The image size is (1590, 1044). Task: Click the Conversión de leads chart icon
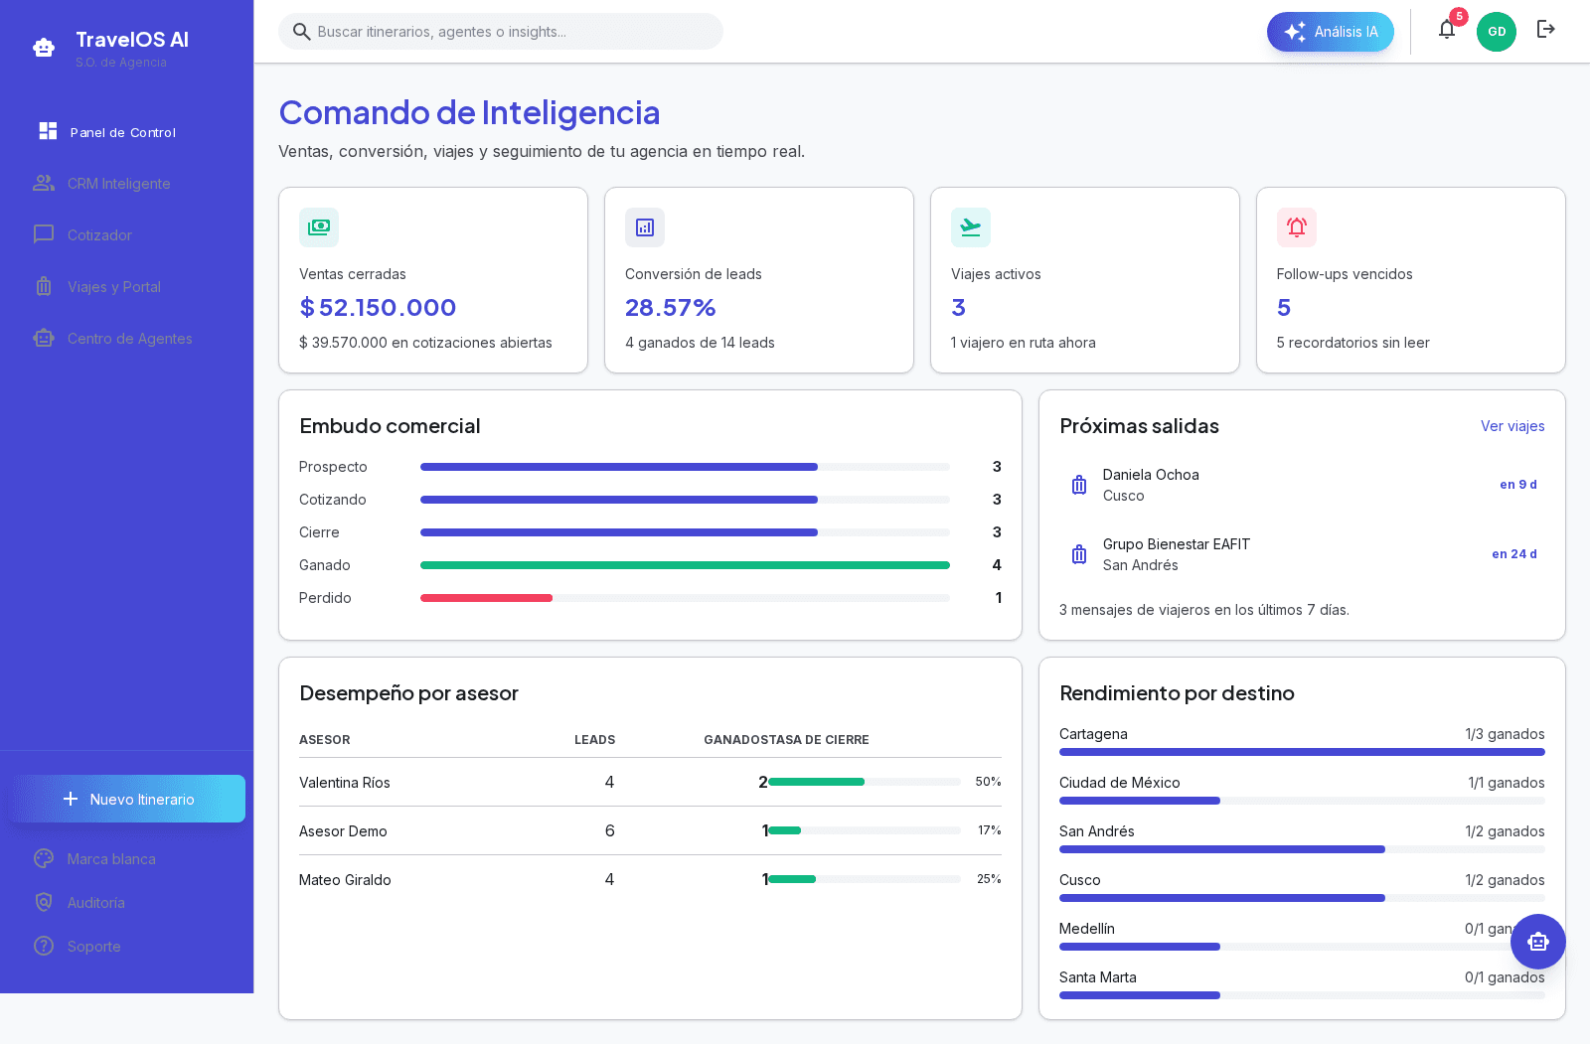point(645,227)
